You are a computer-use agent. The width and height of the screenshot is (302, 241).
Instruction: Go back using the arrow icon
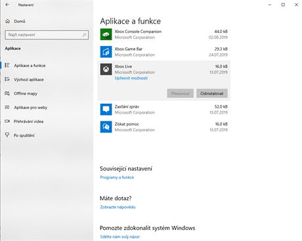click(7, 5)
